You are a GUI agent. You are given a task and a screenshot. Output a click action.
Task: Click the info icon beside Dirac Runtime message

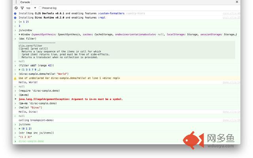coord(15,17)
